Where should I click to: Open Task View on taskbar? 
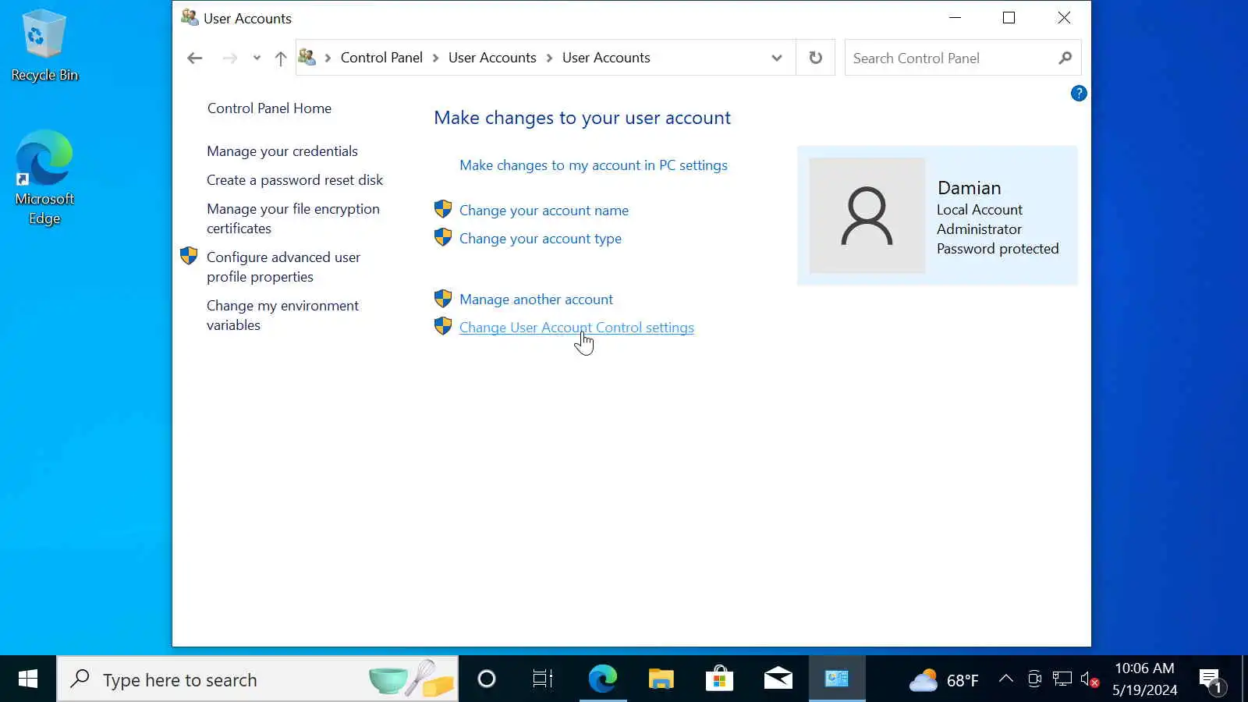point(543,679)
